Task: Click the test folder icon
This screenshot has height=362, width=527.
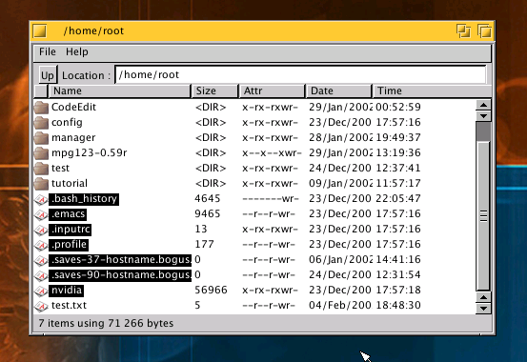Action: coord(41,168)
